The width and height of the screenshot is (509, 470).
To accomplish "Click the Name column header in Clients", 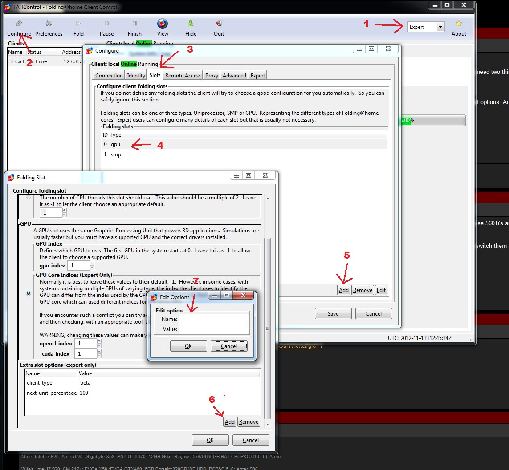I will coord(15,52).
